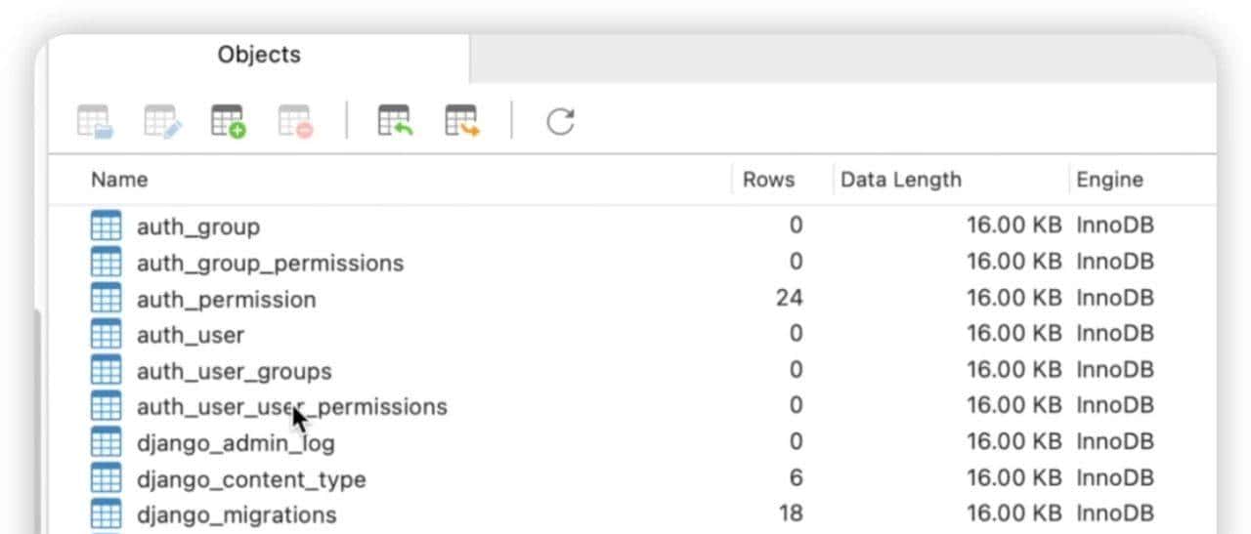This screenshot has width=1251, height=534.
Task: Select the django_admin_log table
Action: [236, 443]
